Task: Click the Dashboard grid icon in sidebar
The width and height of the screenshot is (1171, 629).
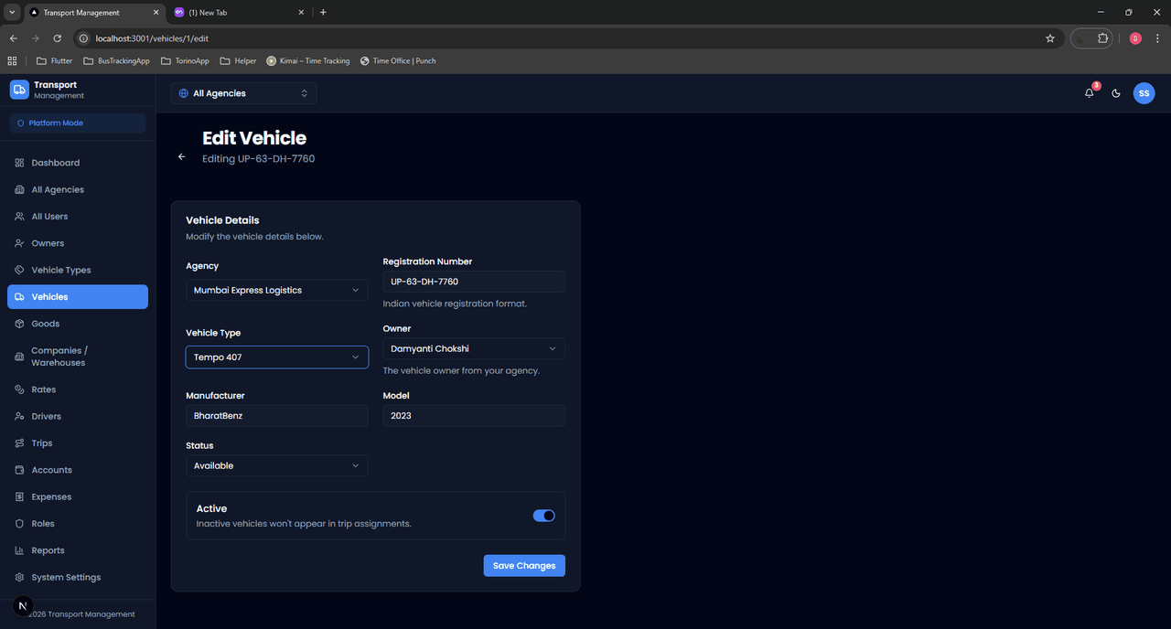Action: coord(19,163)
